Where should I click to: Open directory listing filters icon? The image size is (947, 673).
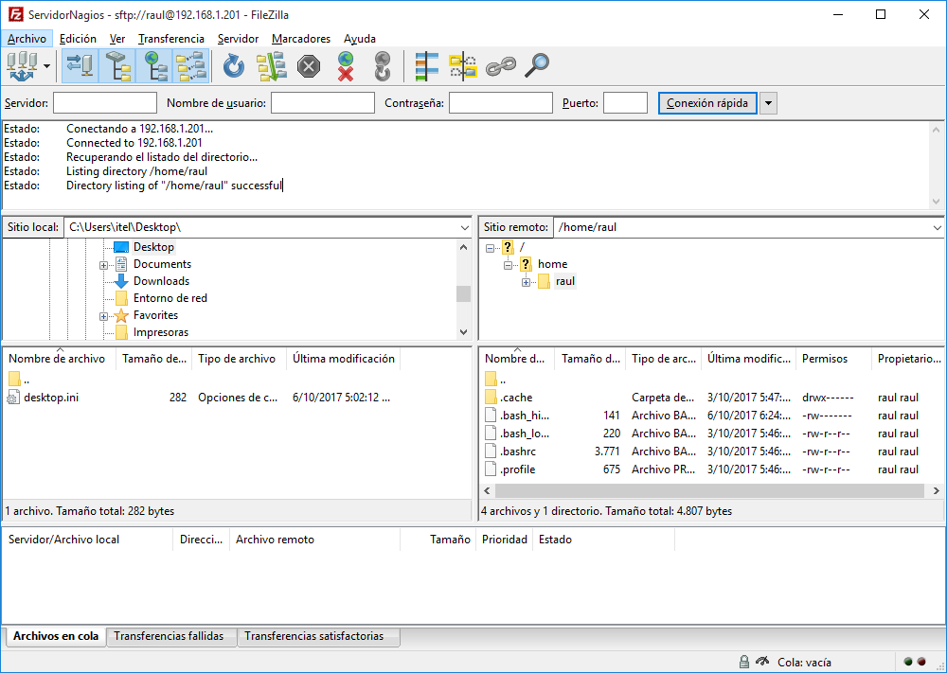click(x=426, y=66)
